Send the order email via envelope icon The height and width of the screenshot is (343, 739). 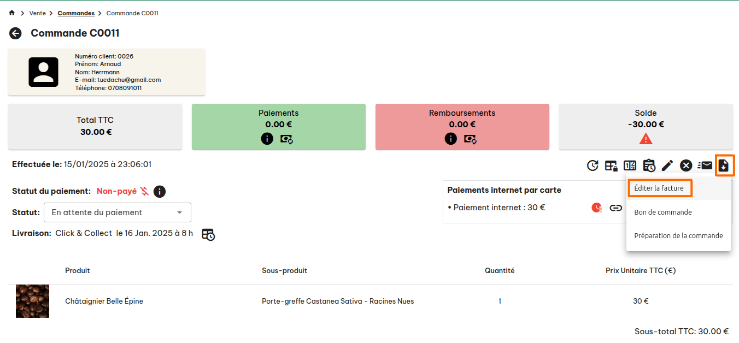coord(705,165)
